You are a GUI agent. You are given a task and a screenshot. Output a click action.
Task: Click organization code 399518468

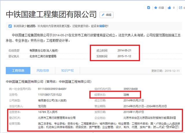(x=130, y=89)
